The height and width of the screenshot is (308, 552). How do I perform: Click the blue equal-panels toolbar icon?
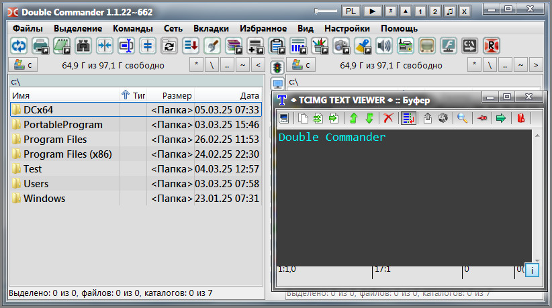[148, 46]
